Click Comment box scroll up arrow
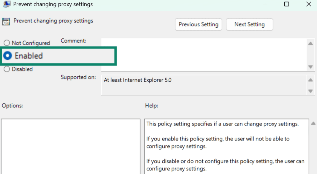 [x=310, y=43]
